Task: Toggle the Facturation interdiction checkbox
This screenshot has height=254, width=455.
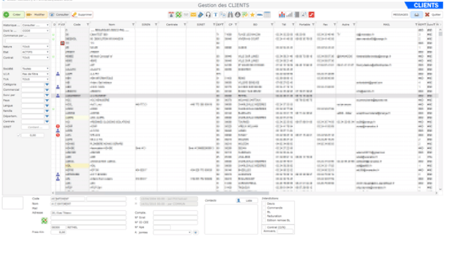Action: tap(264, 216)
